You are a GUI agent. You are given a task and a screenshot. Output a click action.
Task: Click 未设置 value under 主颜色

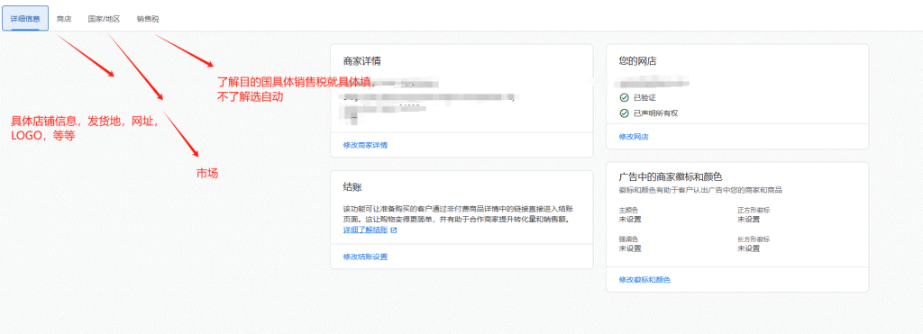(630, 220)
